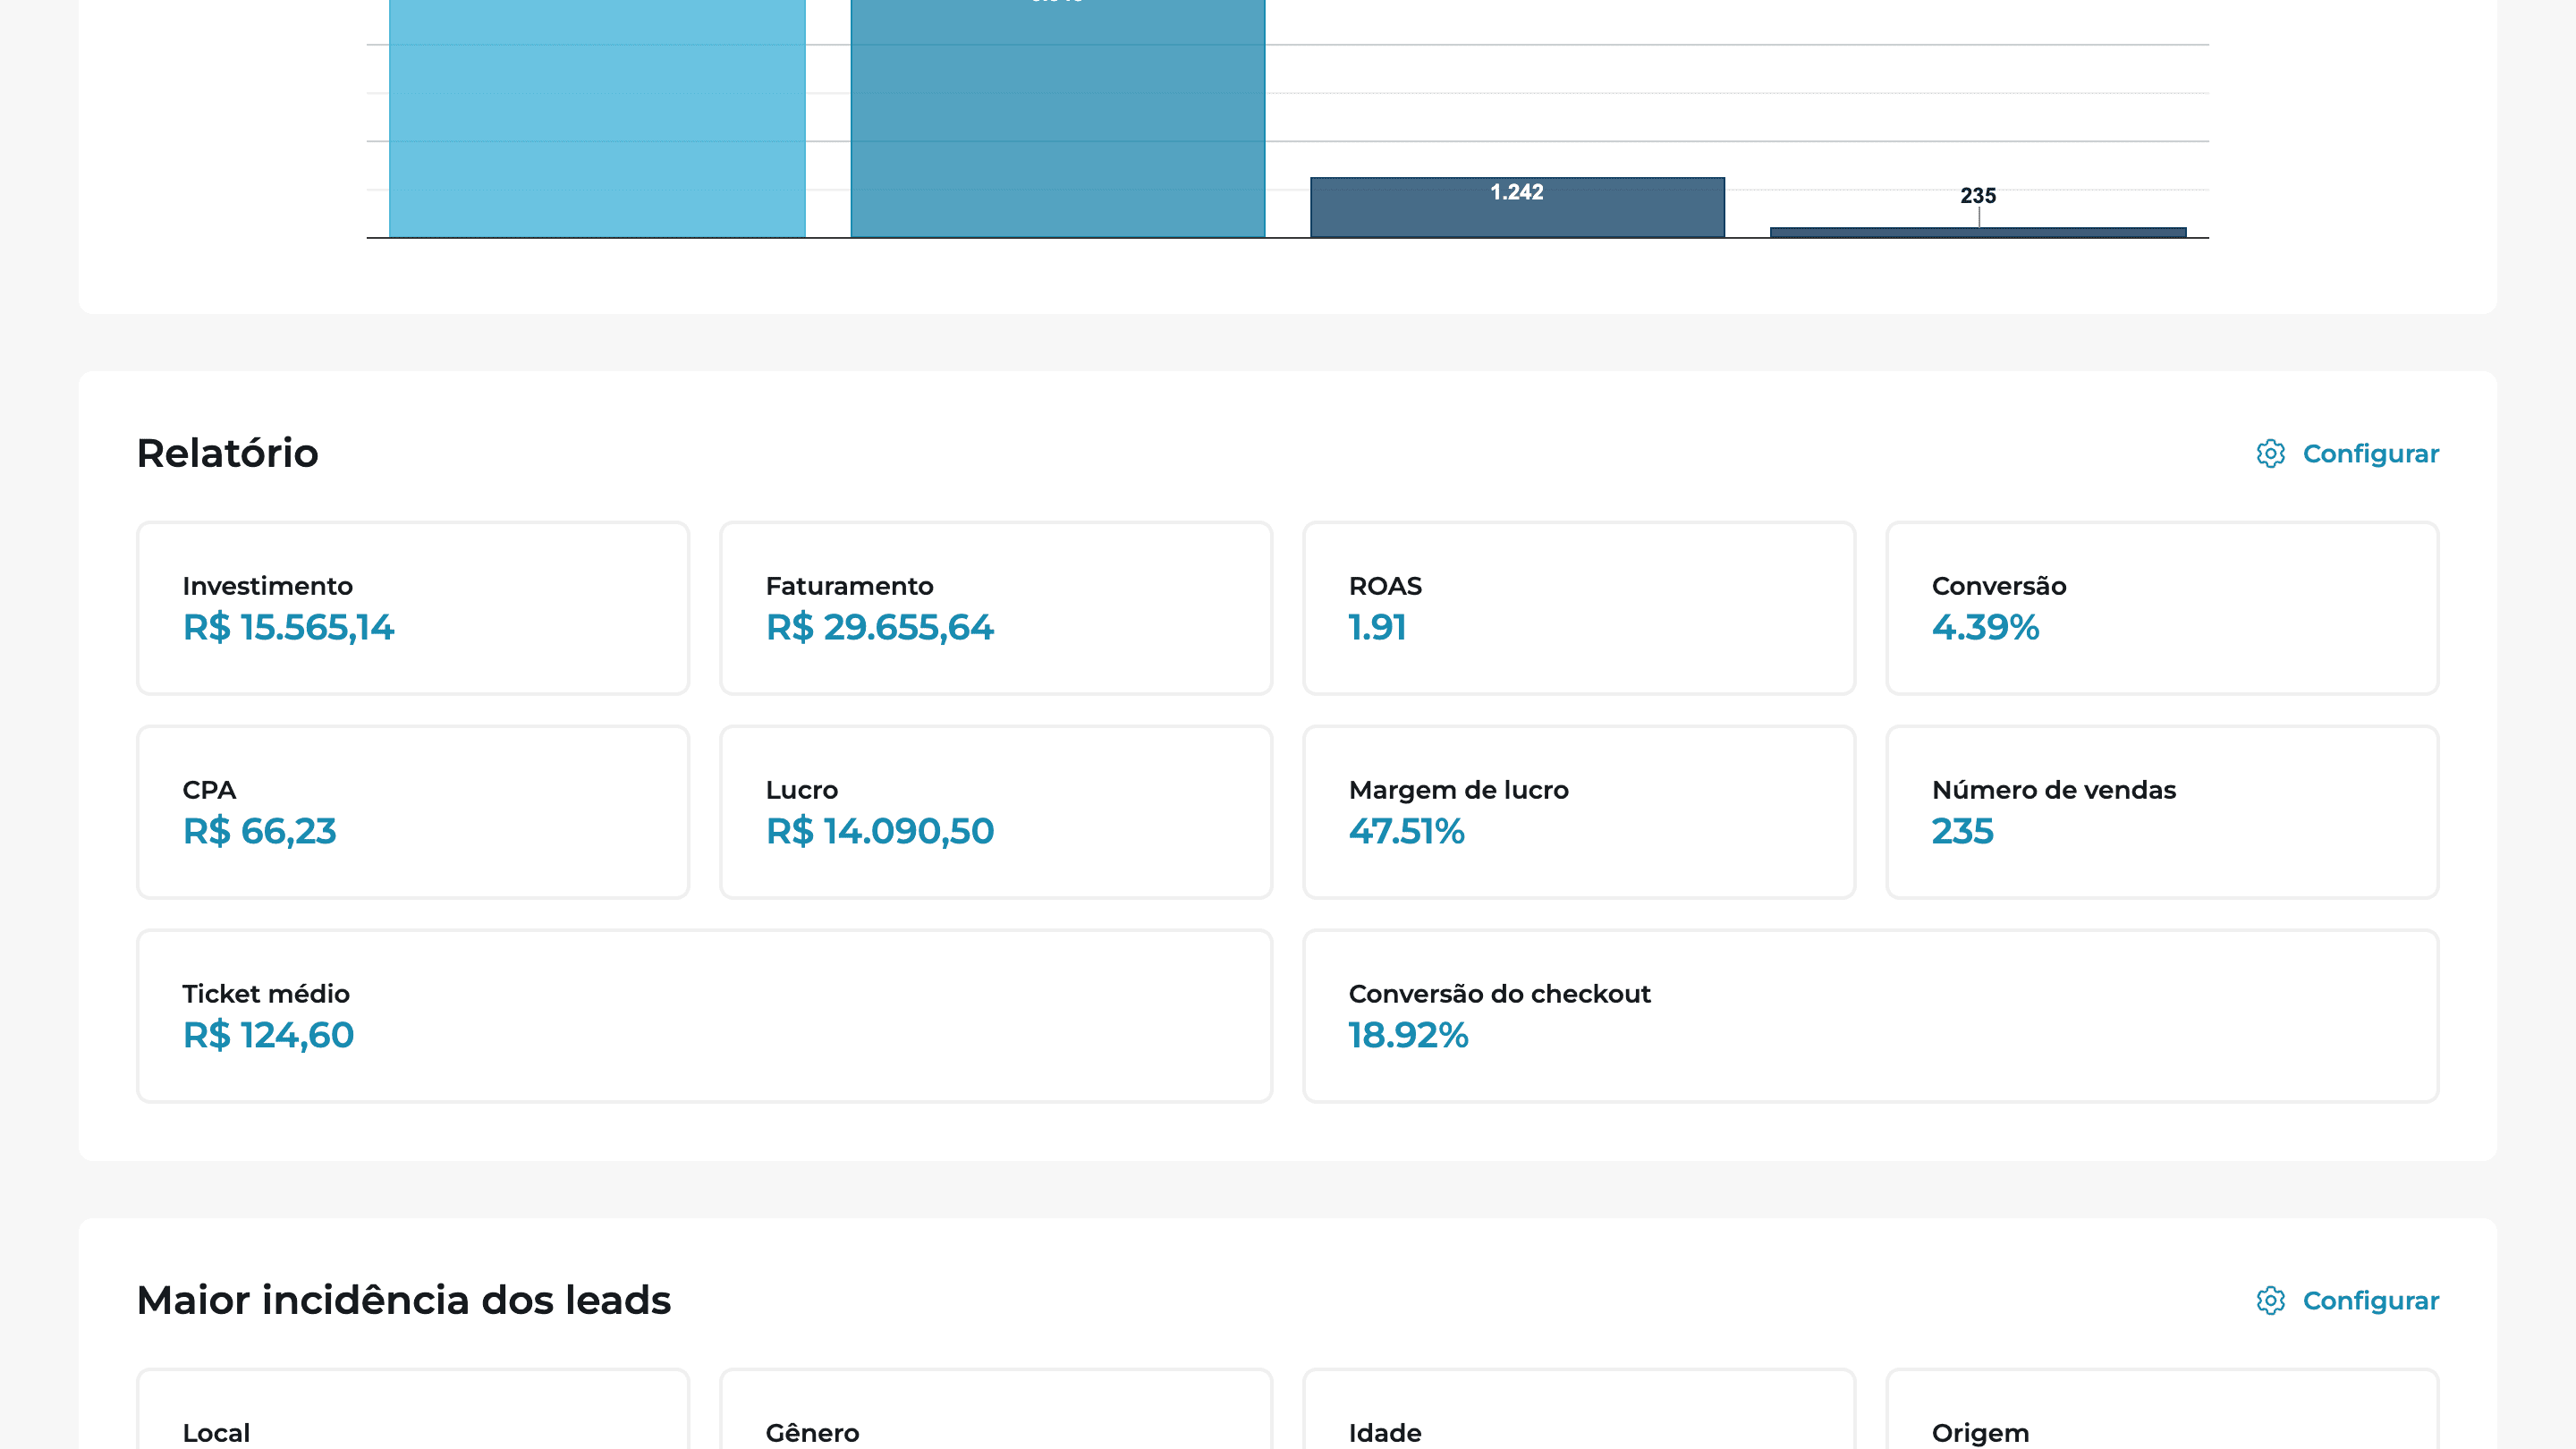Click the gear icon in Relatório section
Image resolution: width=2576 pixels, height=1449 pixels.
[2270, 453]
